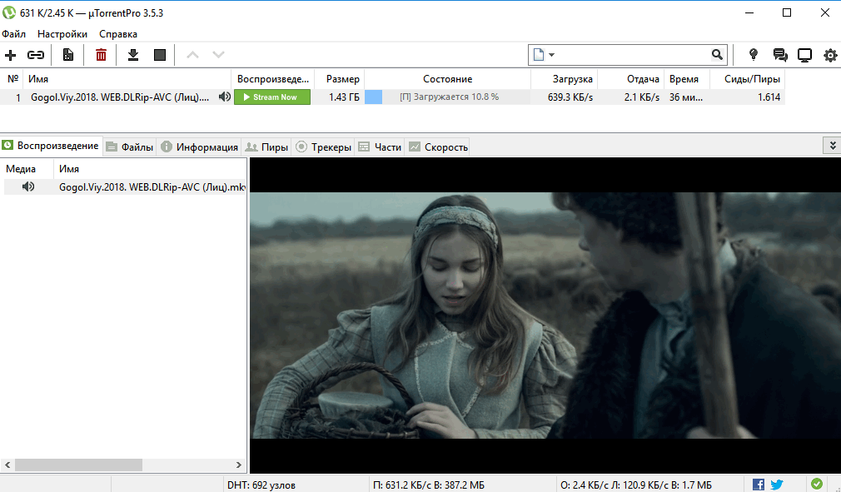Viewport: 841px width, 492px height.
Task: Start torrent download arrow icon
Action: click(133, 55)
